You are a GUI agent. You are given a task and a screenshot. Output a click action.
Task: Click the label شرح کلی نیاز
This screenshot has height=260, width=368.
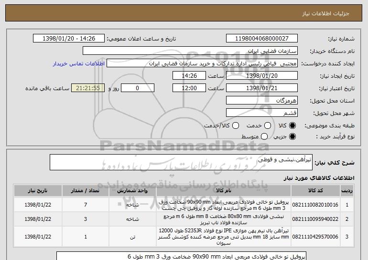(x=335, y=162)
